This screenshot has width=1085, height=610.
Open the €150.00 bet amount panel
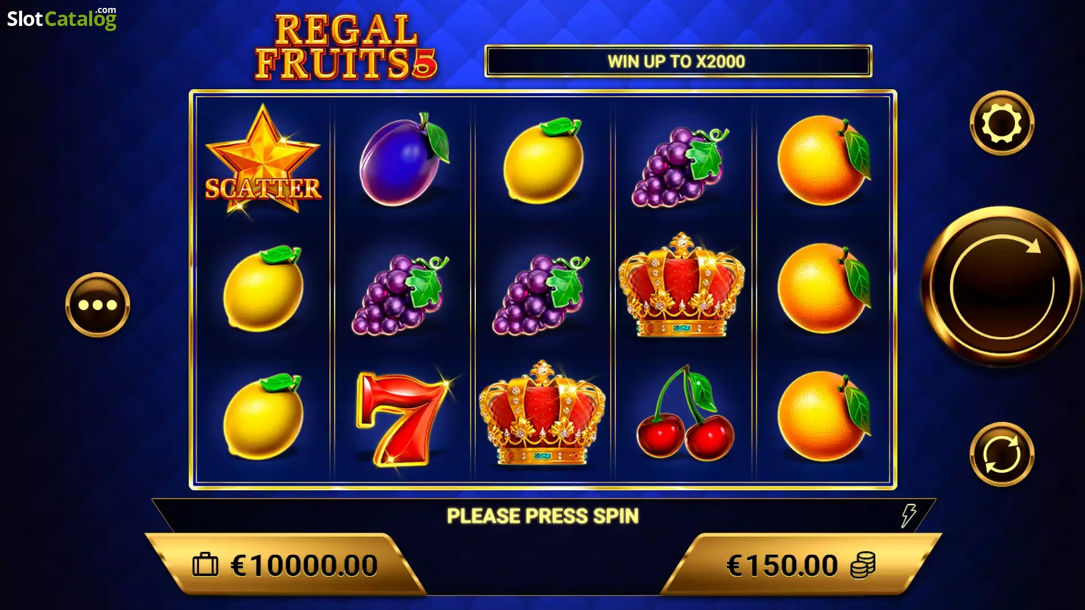coord(800,564)
